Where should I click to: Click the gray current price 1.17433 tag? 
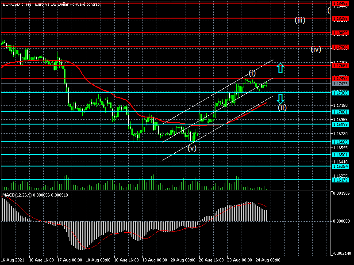click(x=341, y=83)
